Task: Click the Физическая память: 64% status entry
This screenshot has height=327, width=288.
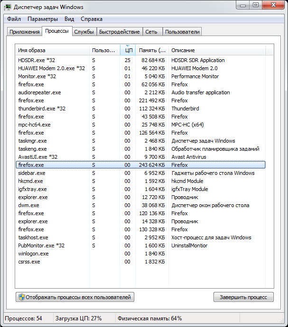Action: tap(150, 318)
